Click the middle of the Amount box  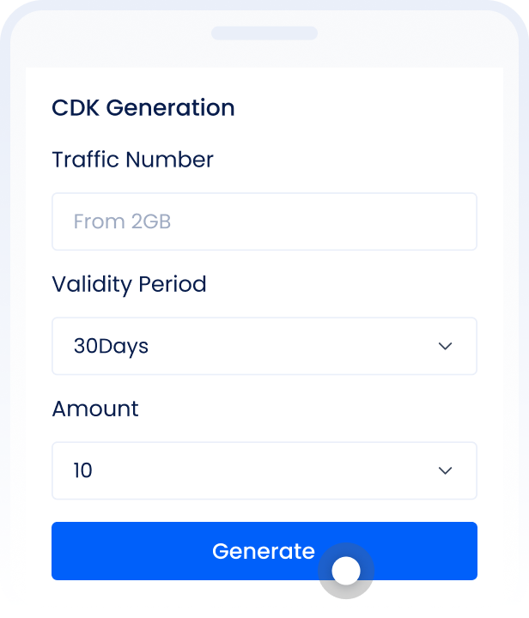coord(264,470)
